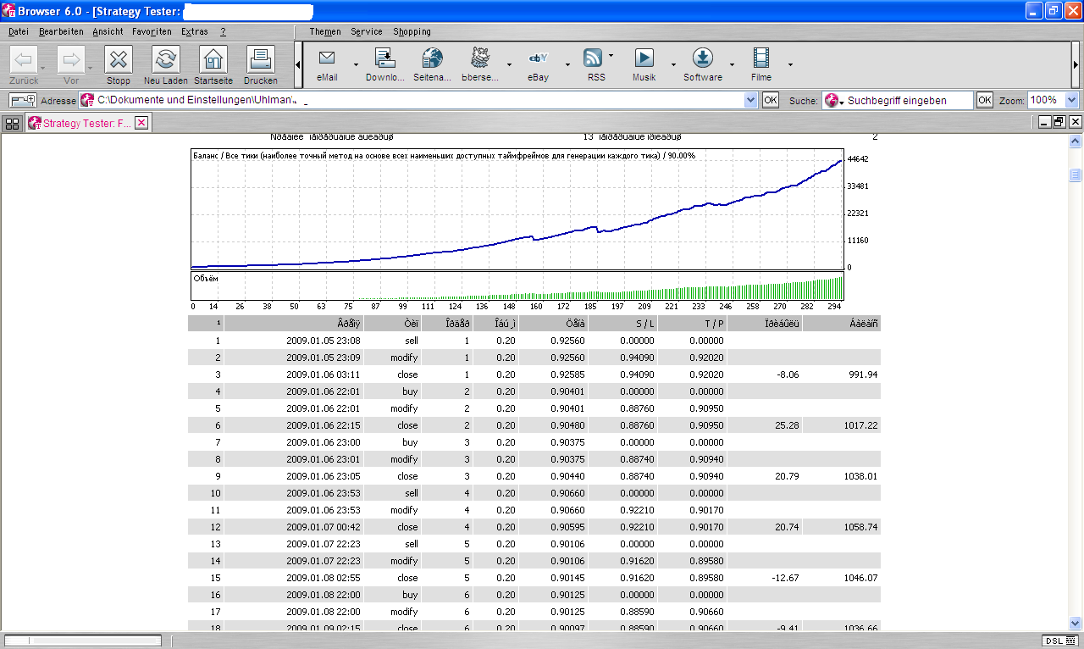This screenshot has width=1084, height=649.
Task: Expand the address bar dropdown
Action: tap(750, 100)
